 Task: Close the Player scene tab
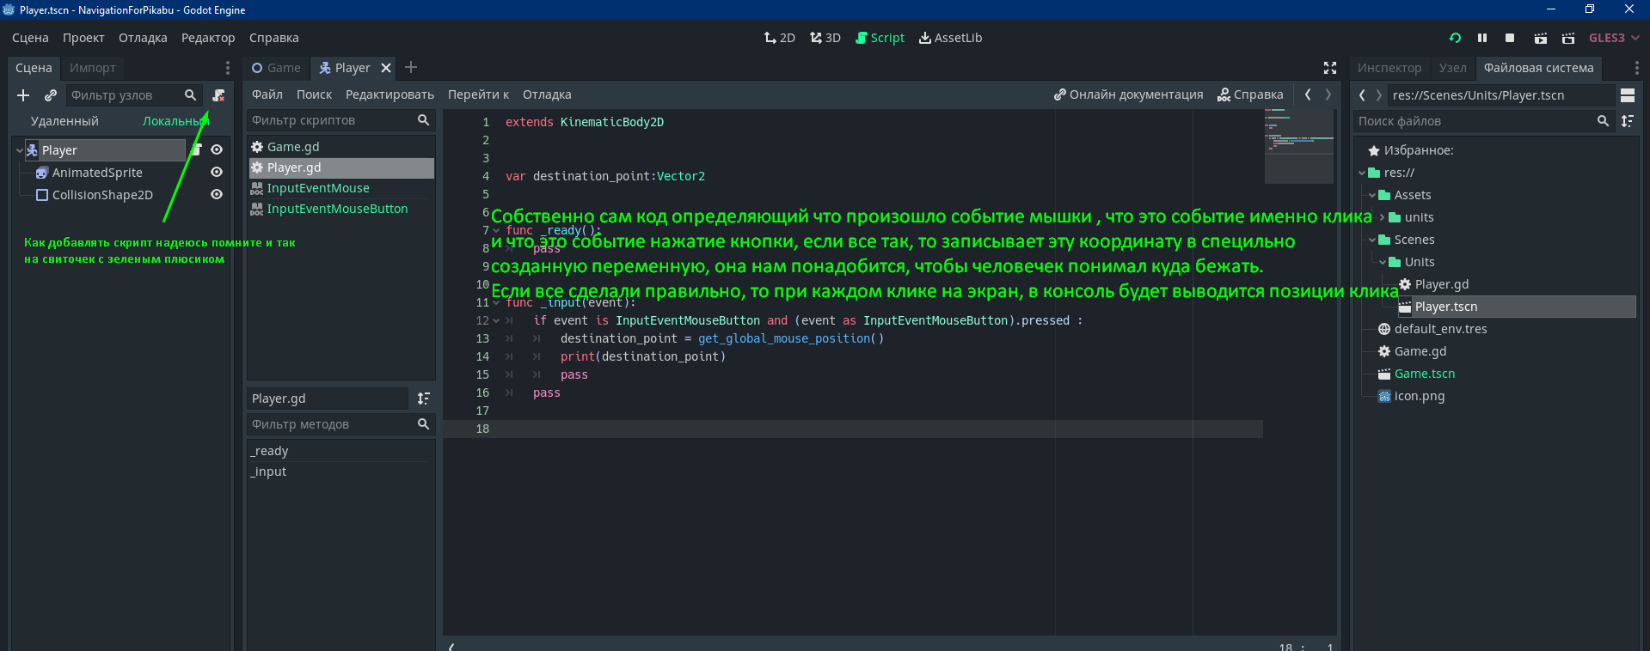386,68
